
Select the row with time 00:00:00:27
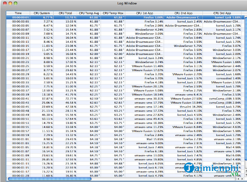coord(125,70)
